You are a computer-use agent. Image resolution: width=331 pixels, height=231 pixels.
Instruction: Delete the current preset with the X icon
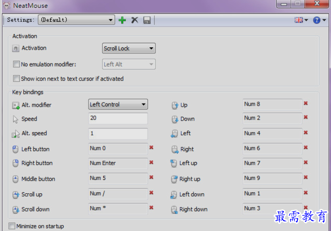pos(135,20)
